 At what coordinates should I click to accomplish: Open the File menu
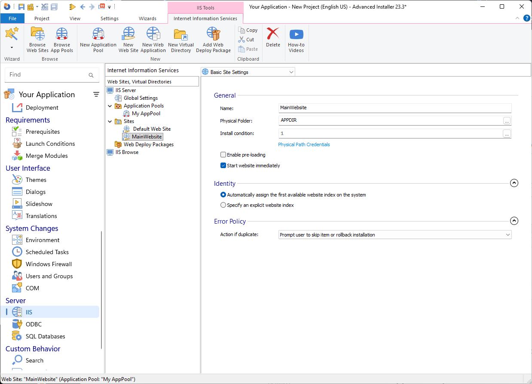pyautogui.click(x=12, y=18)
